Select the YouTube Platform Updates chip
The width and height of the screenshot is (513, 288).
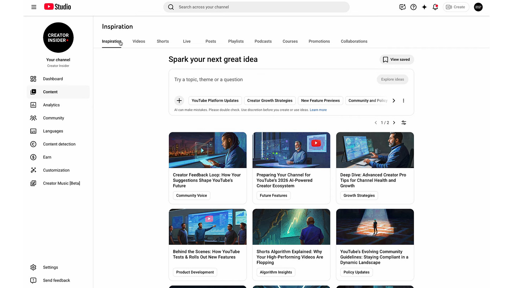215,101
